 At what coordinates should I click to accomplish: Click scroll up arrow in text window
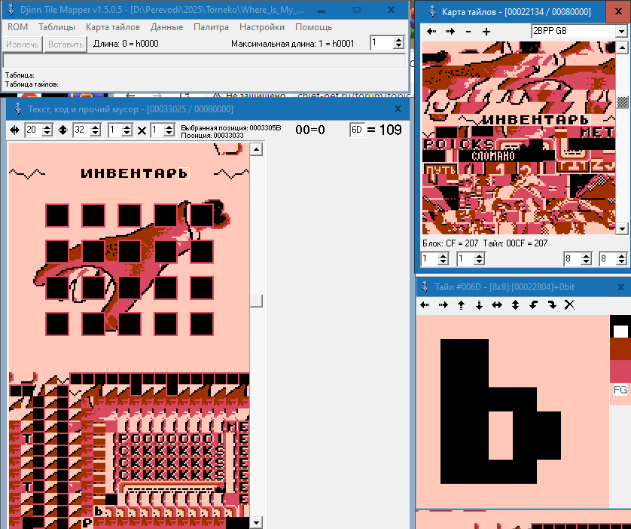pyautogui.click(x=256, y=149)
